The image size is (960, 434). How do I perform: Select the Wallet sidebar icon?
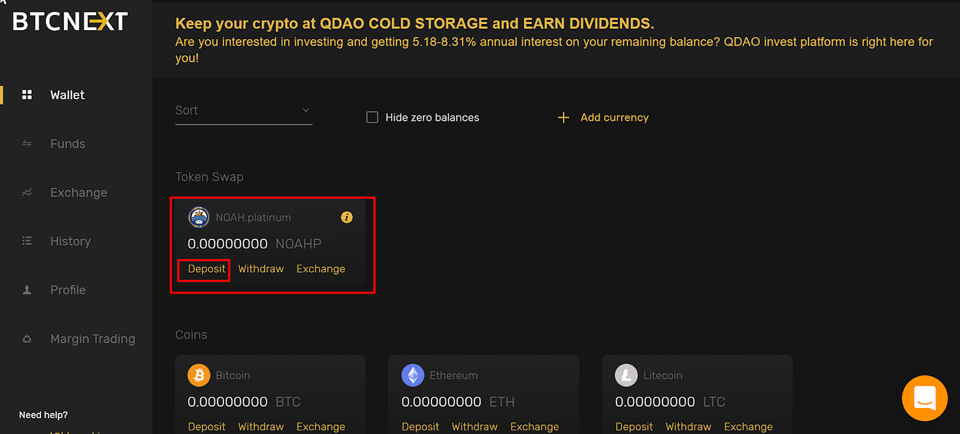[x=26, y=94]
